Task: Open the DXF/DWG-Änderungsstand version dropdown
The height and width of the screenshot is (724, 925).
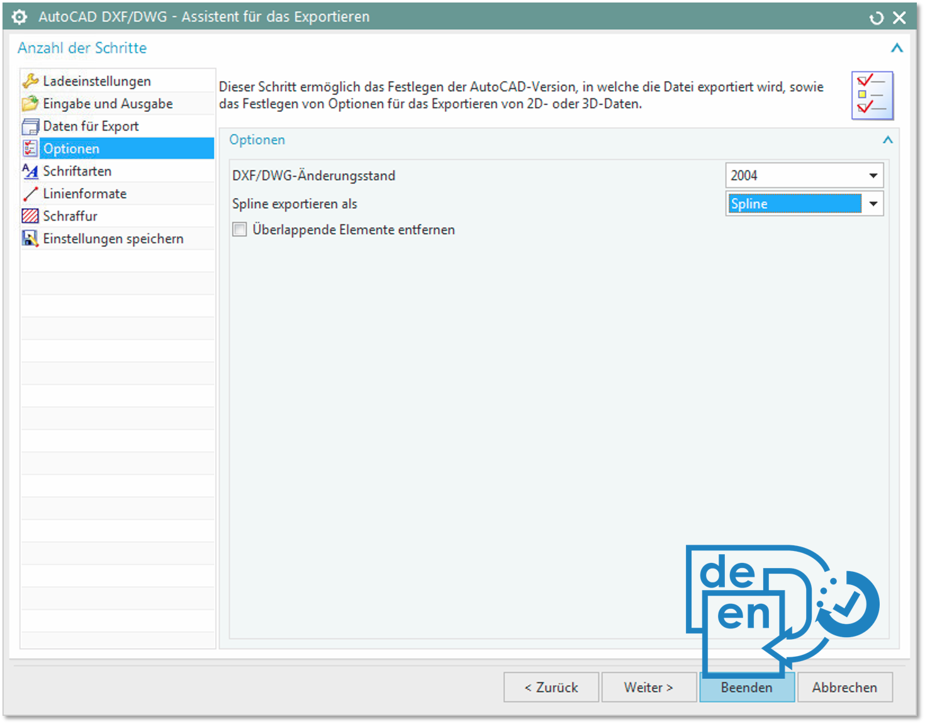Action: point(873,175)
